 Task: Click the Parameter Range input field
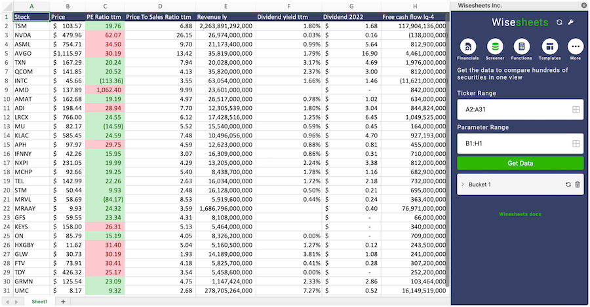point(511,143)
